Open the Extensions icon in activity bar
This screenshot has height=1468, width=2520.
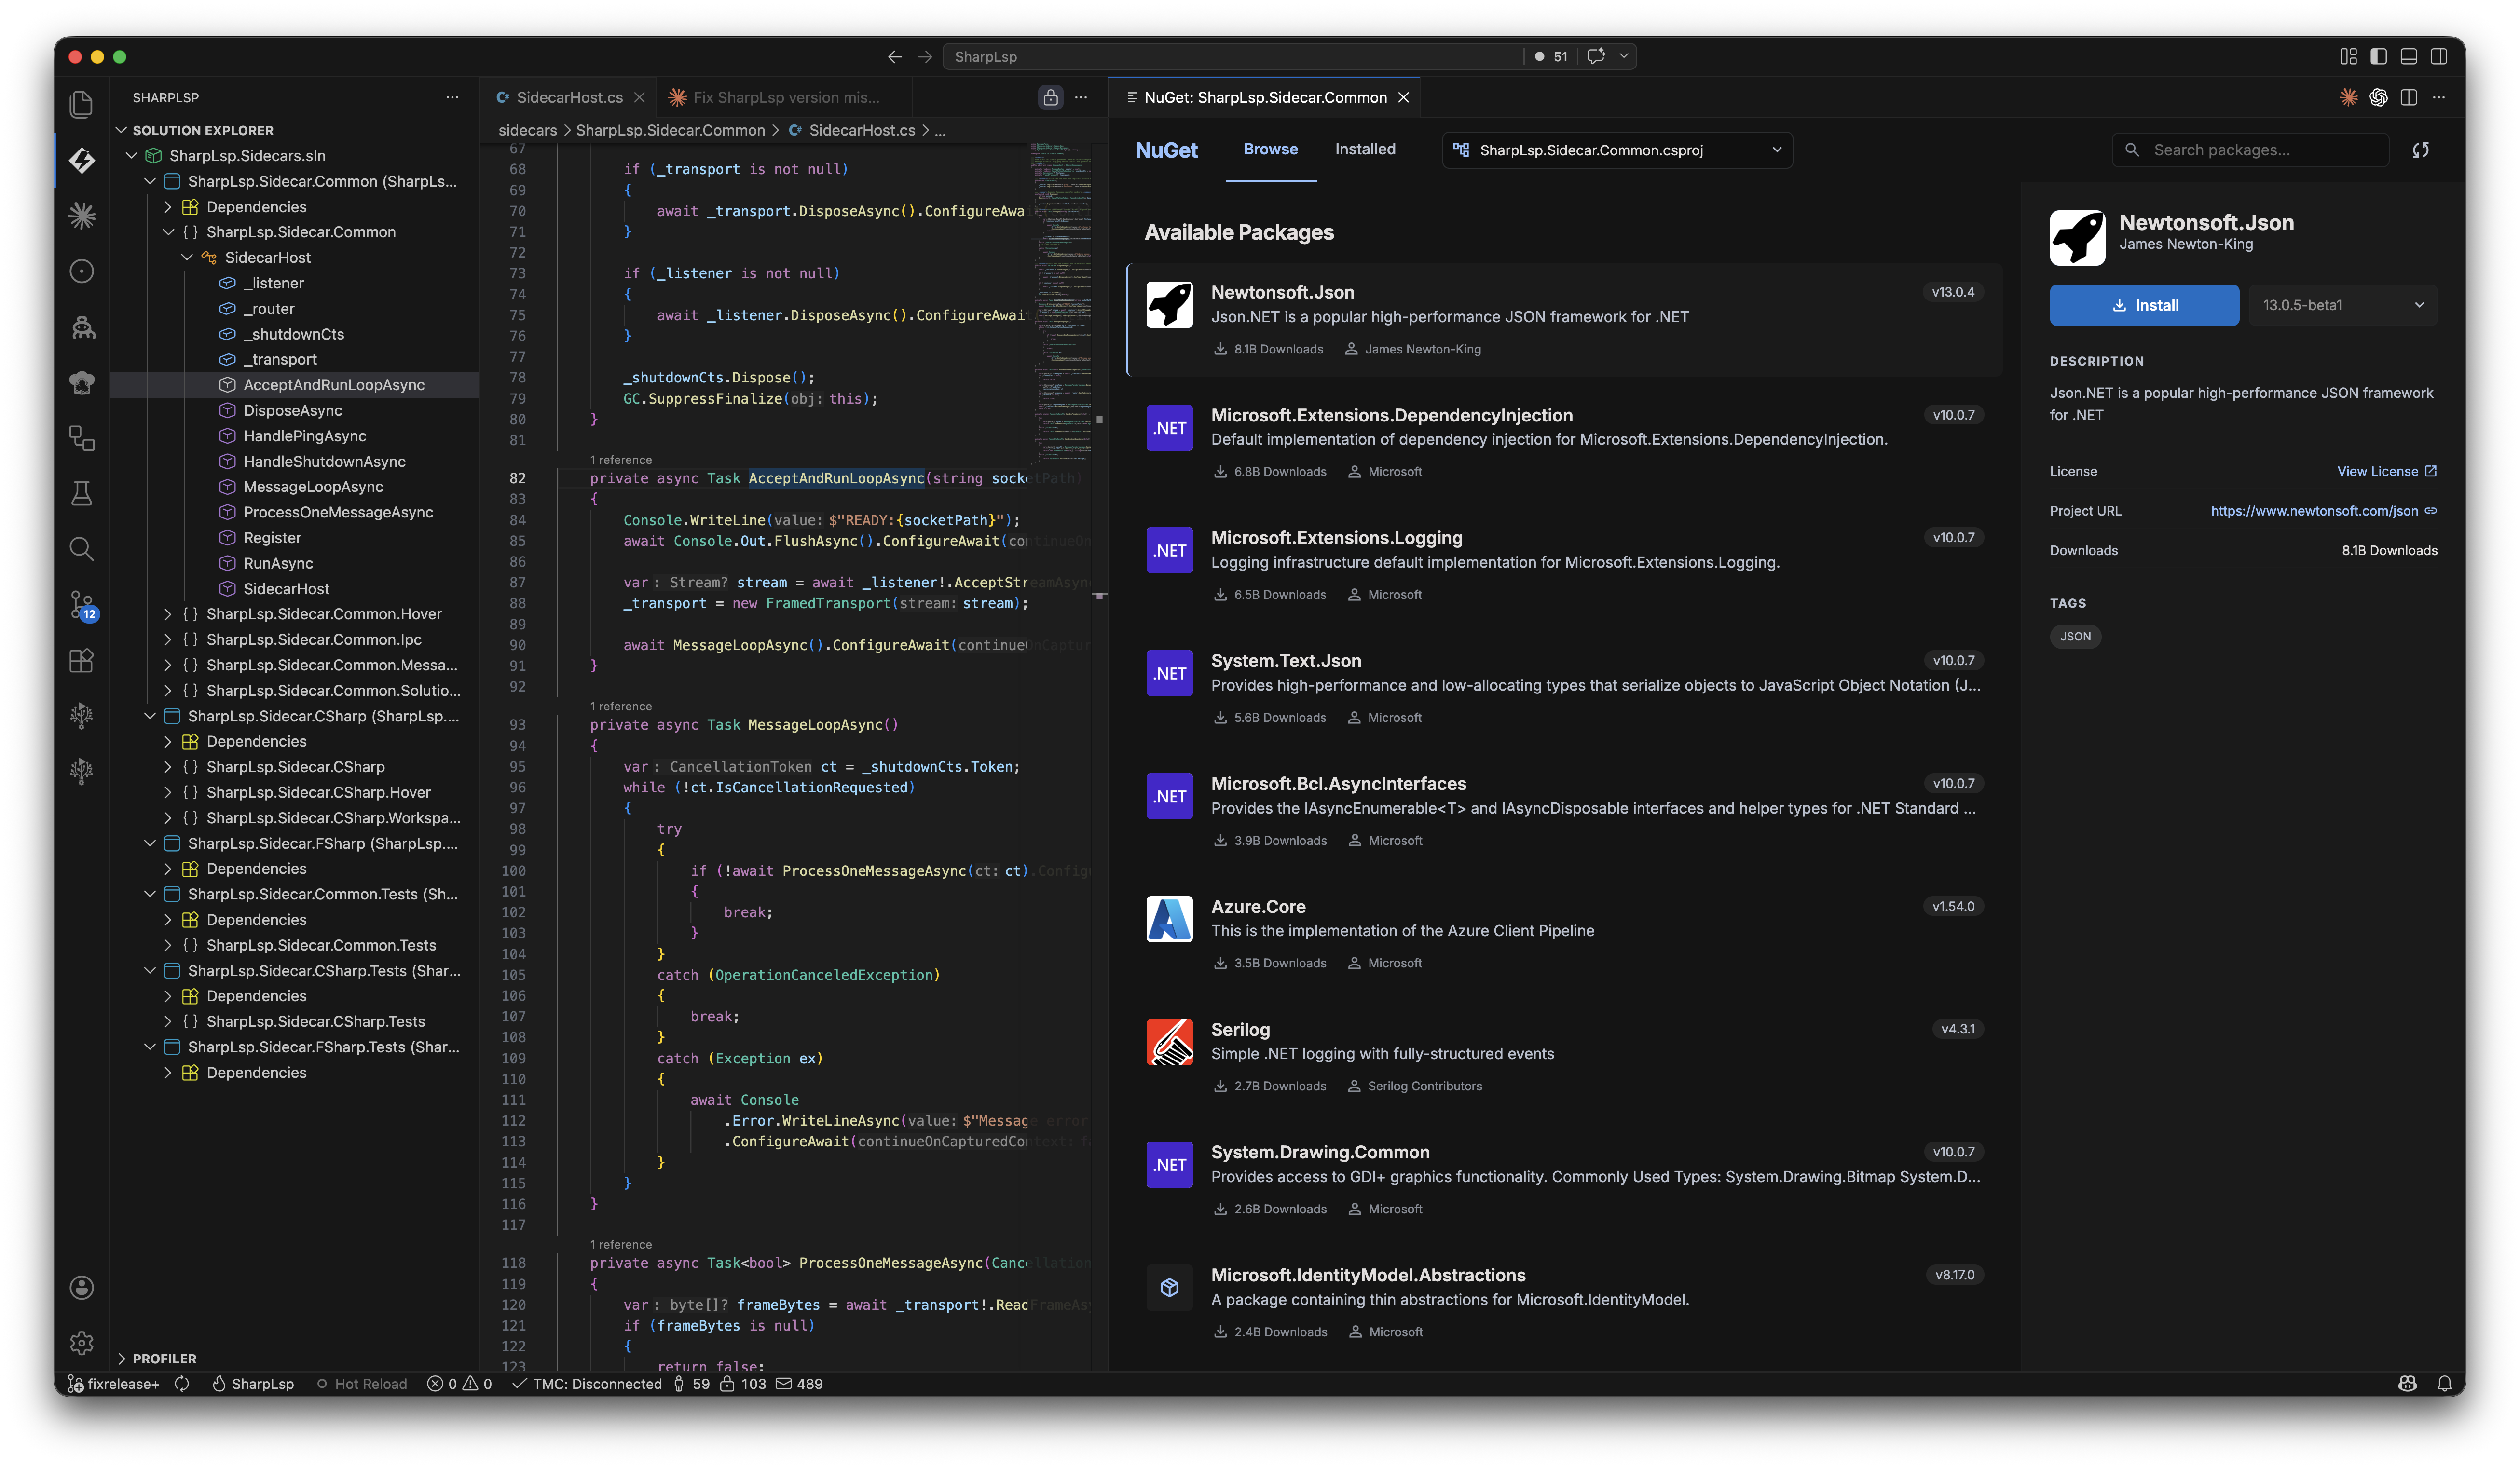pos(82,660)
